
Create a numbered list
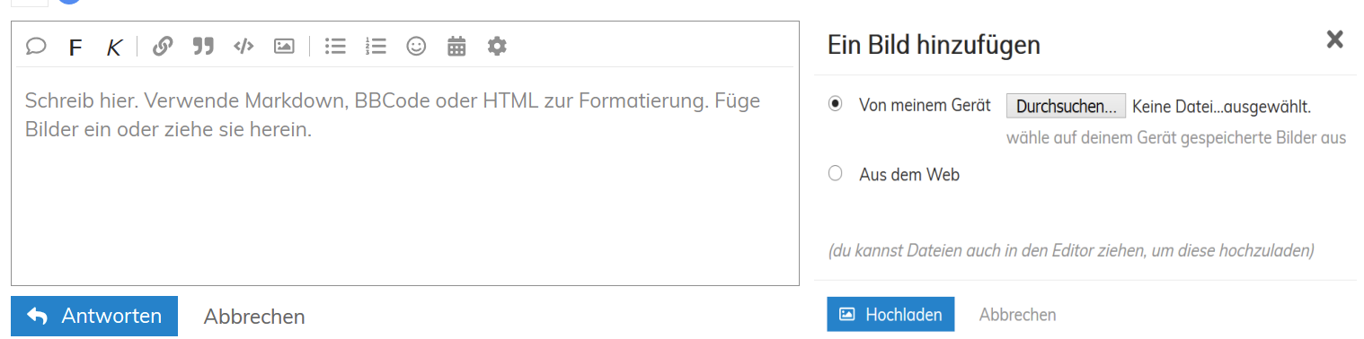click(376, 46)
